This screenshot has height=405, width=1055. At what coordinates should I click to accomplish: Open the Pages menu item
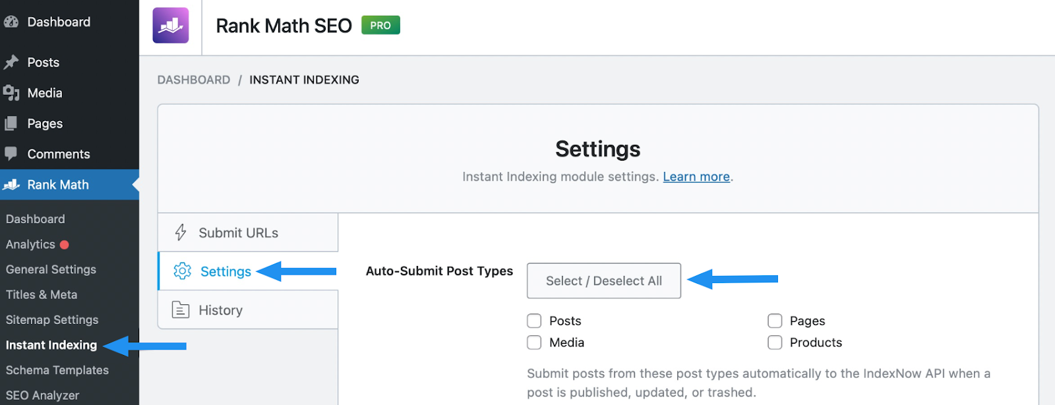tap(69, 123)
